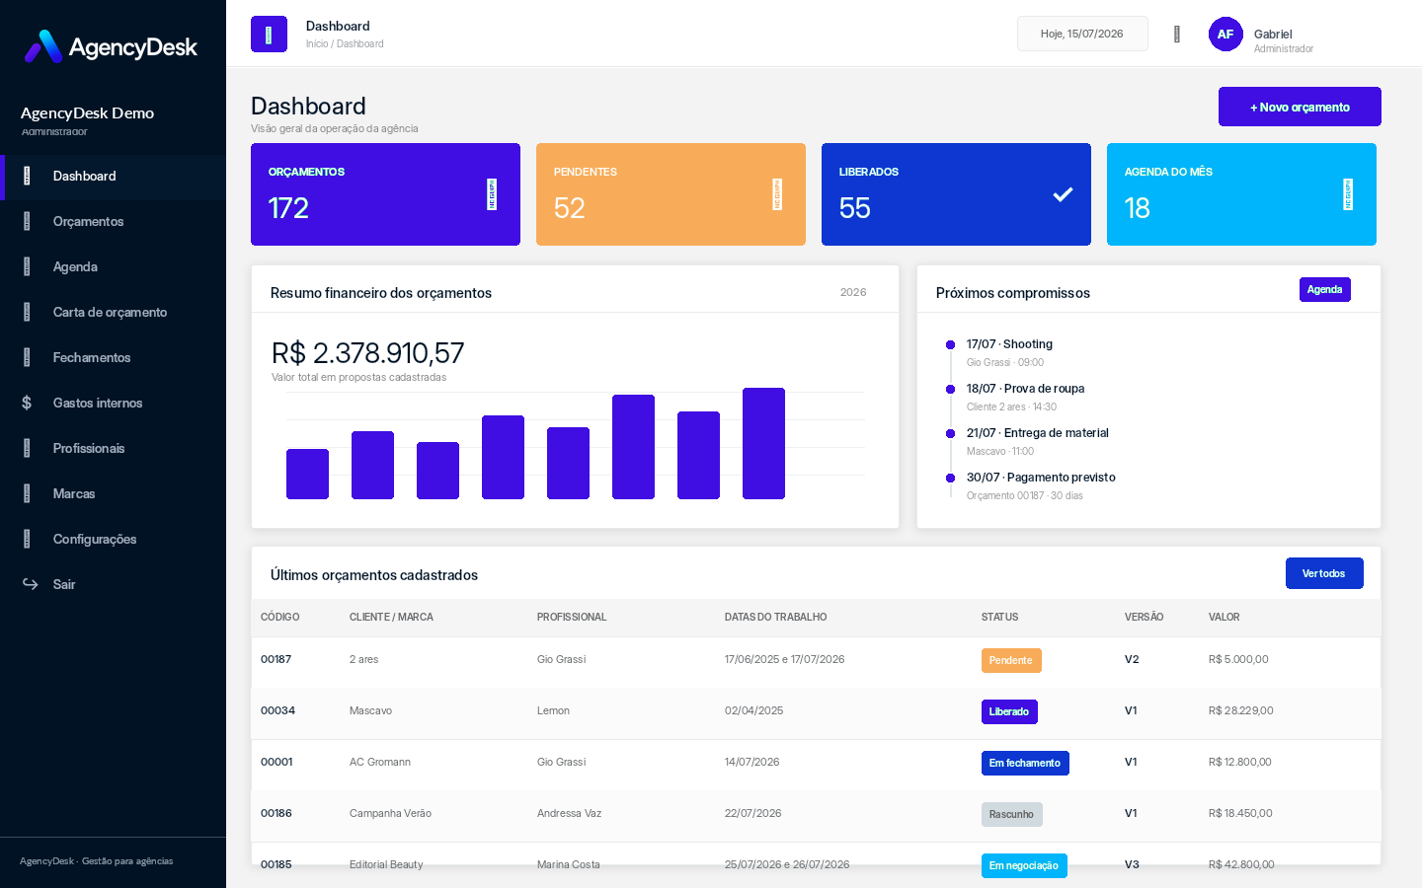1422x888 pixels.
Task: Open the 30/07 Pagamento previsto entry
Action: tap(1041, 478)
